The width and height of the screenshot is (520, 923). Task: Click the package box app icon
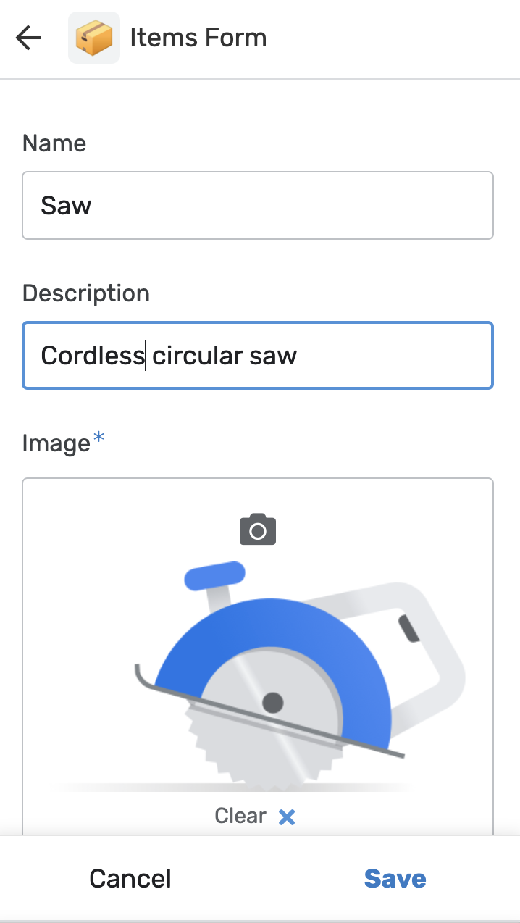pyautogui.click(x=94, y=38)
